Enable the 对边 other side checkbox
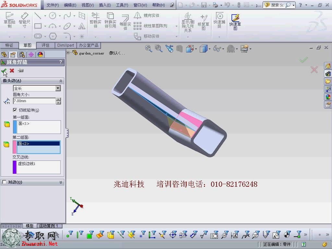332x249 pixels. [x=4, y=182]
